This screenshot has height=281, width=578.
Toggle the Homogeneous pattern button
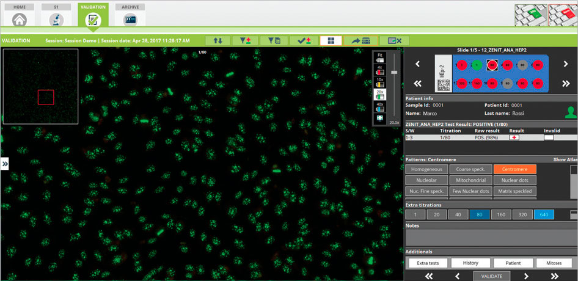pyautogui.click(x=426, y=169)
